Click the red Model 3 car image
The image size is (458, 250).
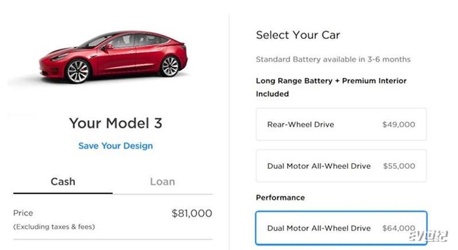tap(113, 57)
